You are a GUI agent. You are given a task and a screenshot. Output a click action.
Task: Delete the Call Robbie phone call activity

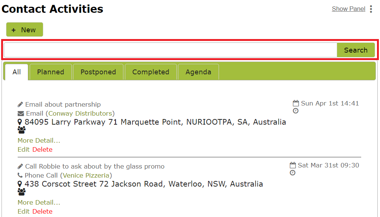click(x=43, y=211)
